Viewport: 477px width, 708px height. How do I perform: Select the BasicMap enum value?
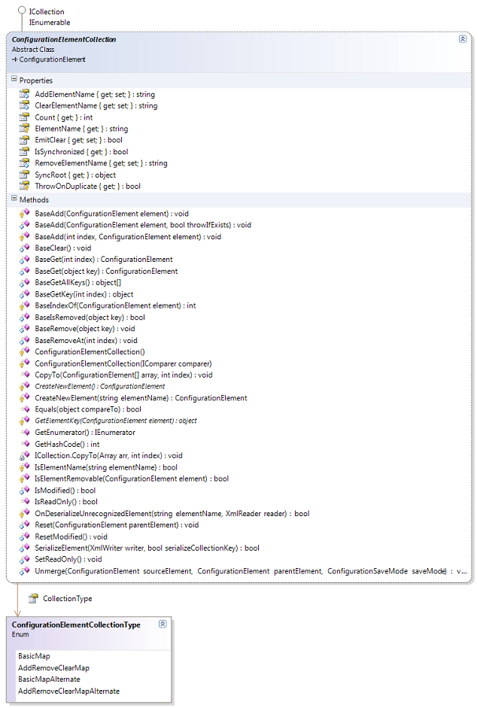[34, 655]
